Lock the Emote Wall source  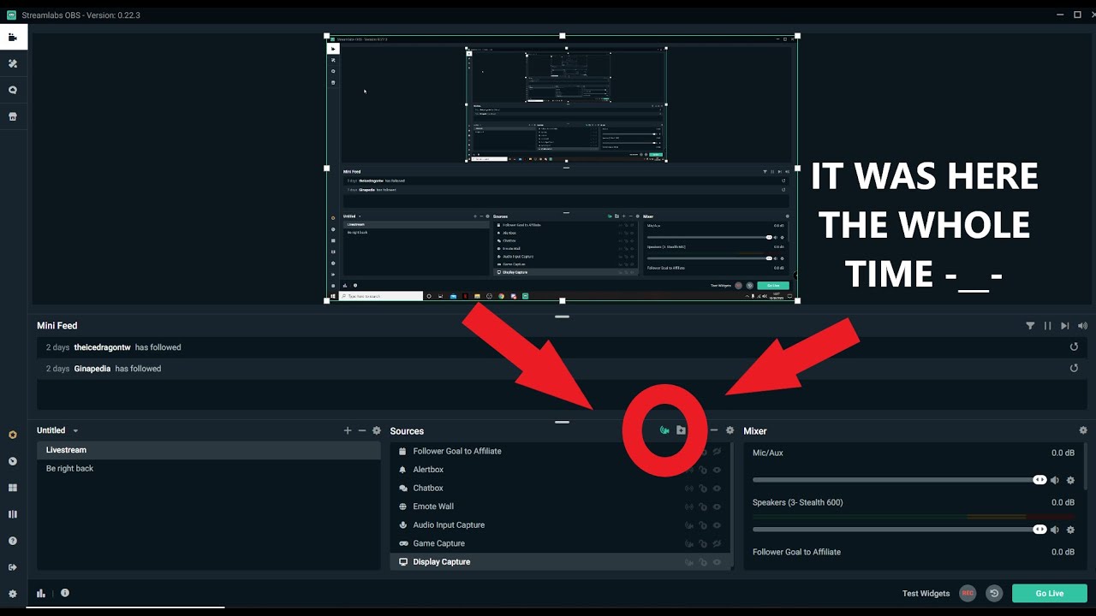[703, 506]
